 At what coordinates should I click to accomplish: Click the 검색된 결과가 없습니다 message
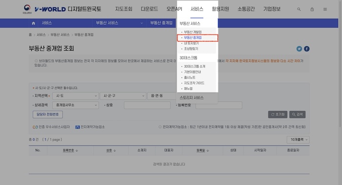[x=169, y=165]
